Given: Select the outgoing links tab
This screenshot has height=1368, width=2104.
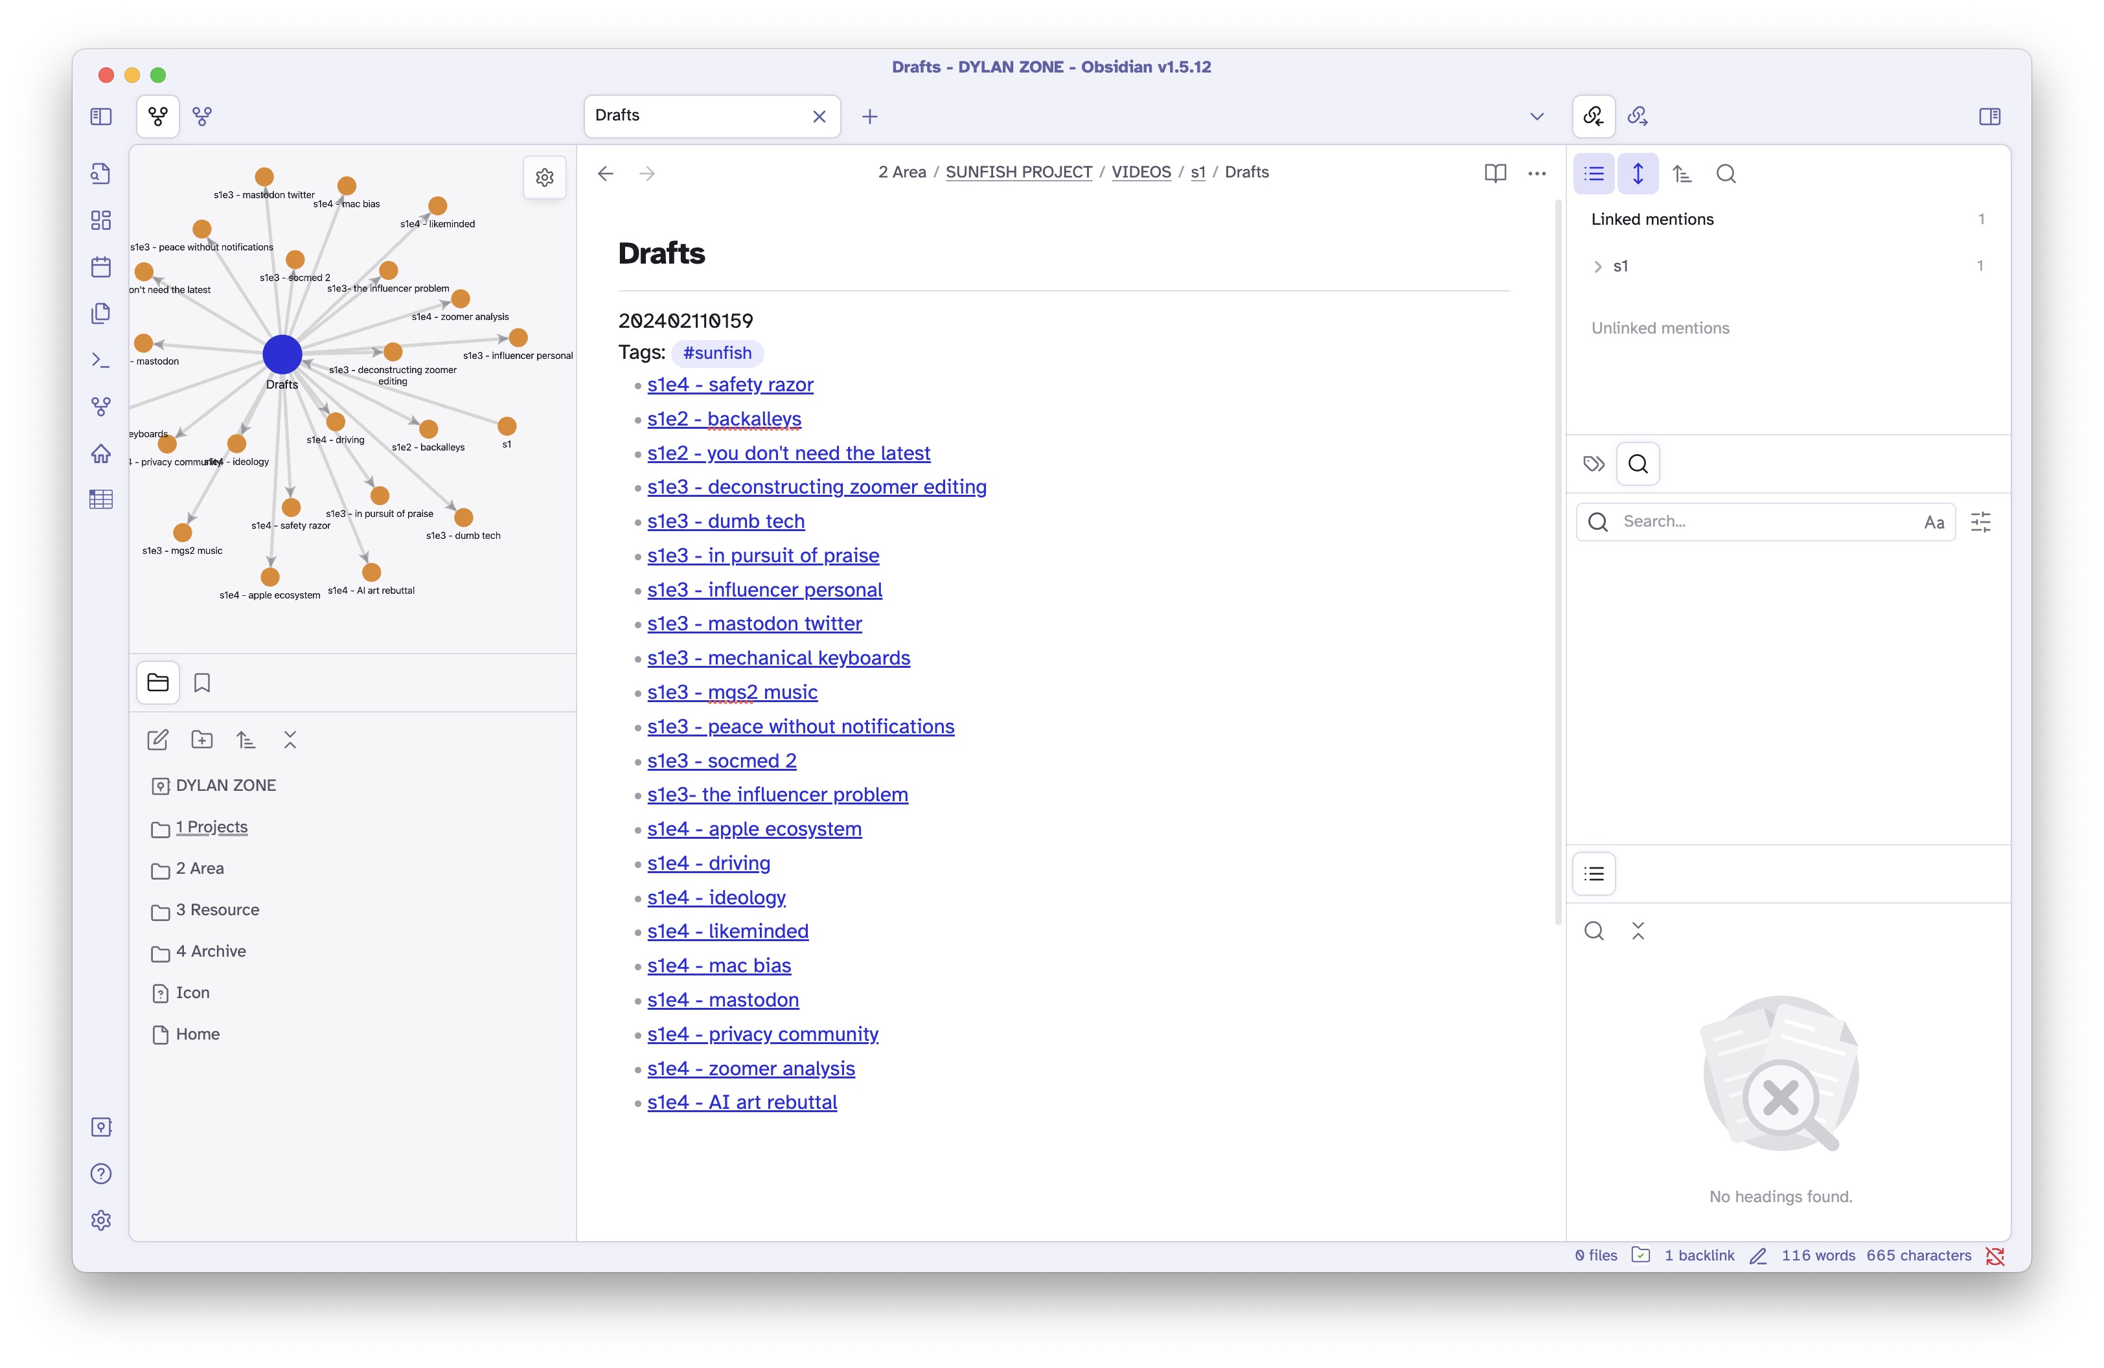Looking at the screenshot, I should [1637, 116].
